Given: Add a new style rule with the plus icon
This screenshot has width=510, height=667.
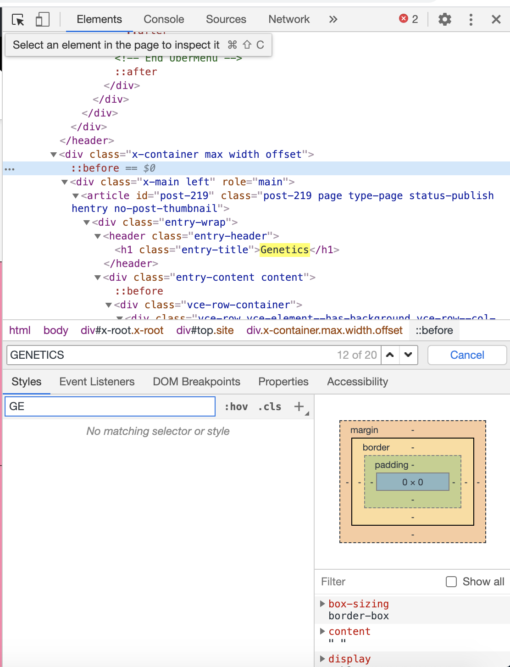Looking at the screenshot, I should [299, 406].
